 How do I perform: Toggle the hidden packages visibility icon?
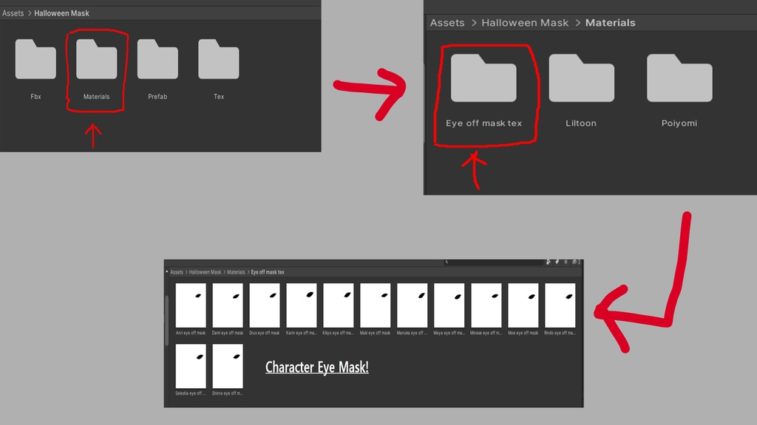[x=575, y=262]
